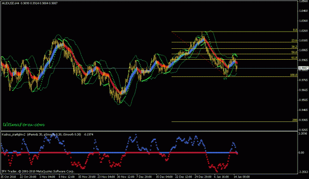Click the 1.0165 price axis value
Viewport: 309px width, 179px height.
tap(304, 40)
